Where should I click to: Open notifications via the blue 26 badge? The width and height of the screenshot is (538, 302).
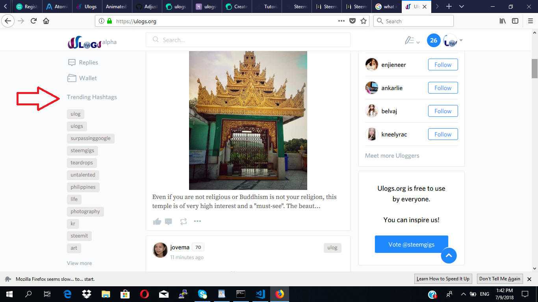pos(434,40)
